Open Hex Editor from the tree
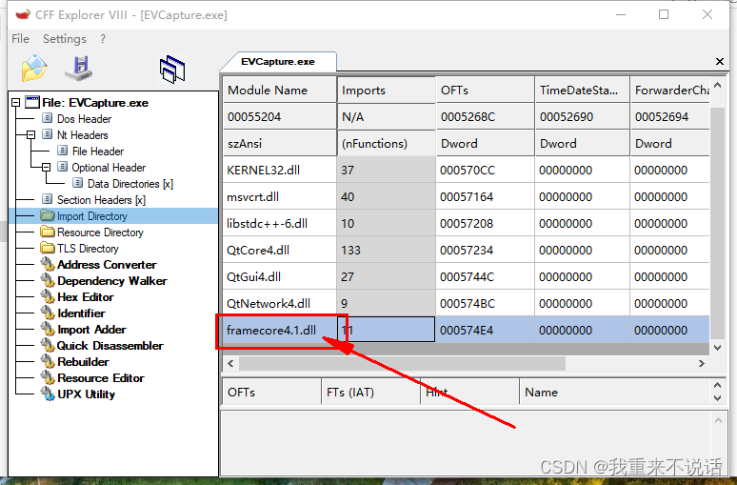 [x=86, y=297]
